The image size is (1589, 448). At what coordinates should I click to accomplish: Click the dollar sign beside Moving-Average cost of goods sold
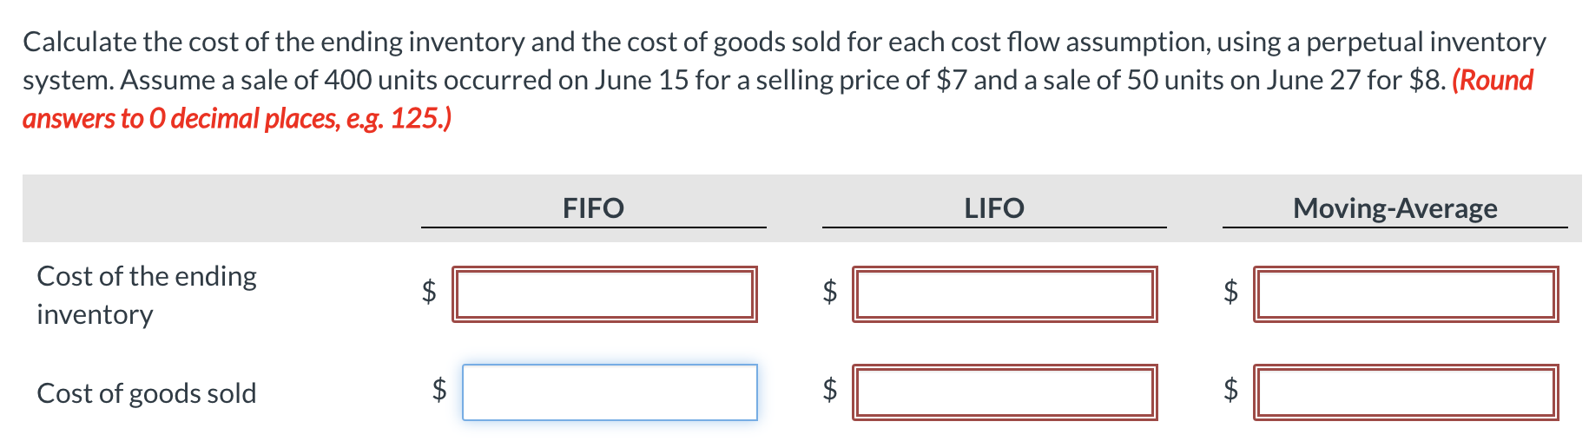pyautogui.click(x=1230, y=389)
